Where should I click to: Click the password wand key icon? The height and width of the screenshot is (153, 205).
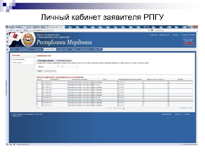(x=20, y=30)
